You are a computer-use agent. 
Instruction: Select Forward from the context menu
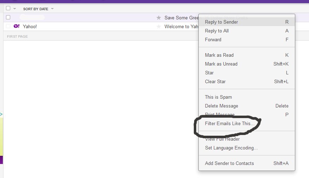click(247, 39)
